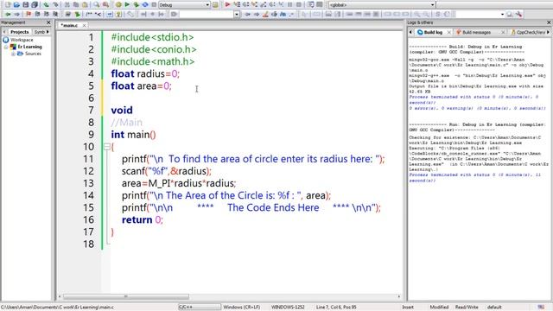
Task: Switch to the Build log tab
Action: coord(433,32)
